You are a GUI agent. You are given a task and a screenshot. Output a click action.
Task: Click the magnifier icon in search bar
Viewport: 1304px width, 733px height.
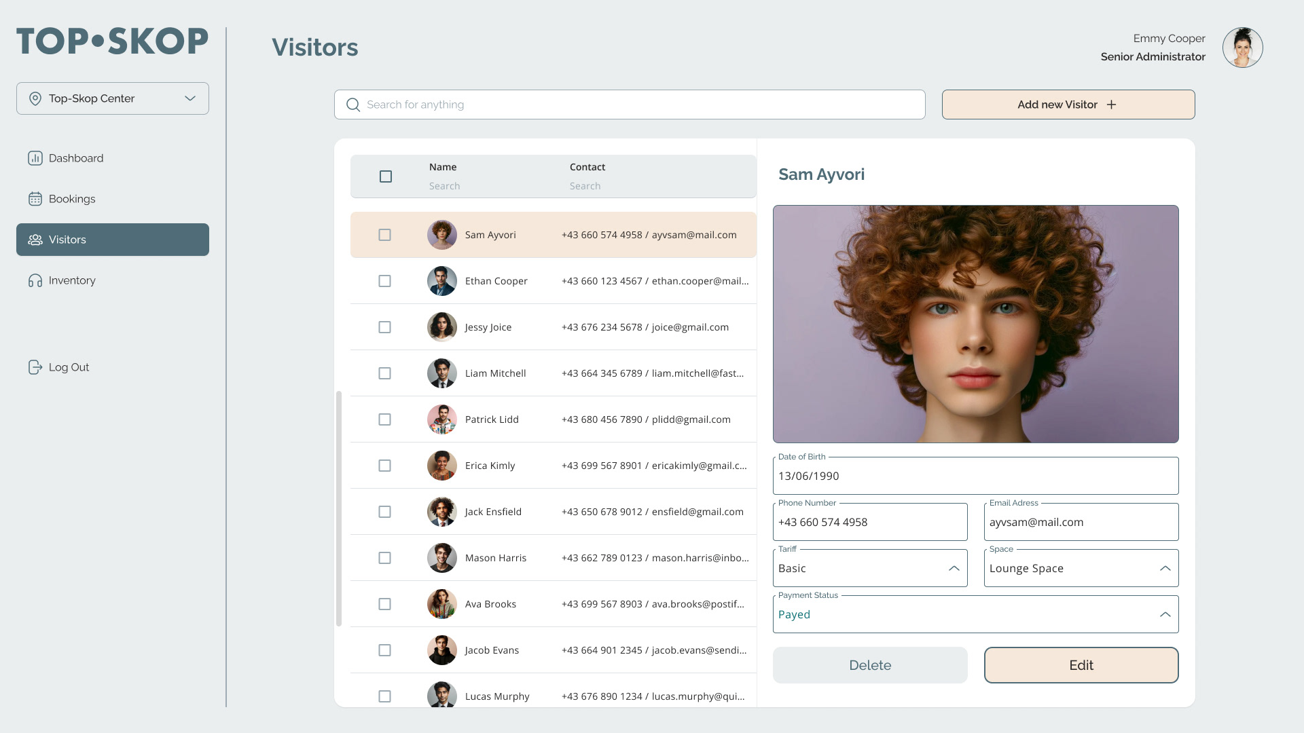pyautogui.click(x=353, y=105)
